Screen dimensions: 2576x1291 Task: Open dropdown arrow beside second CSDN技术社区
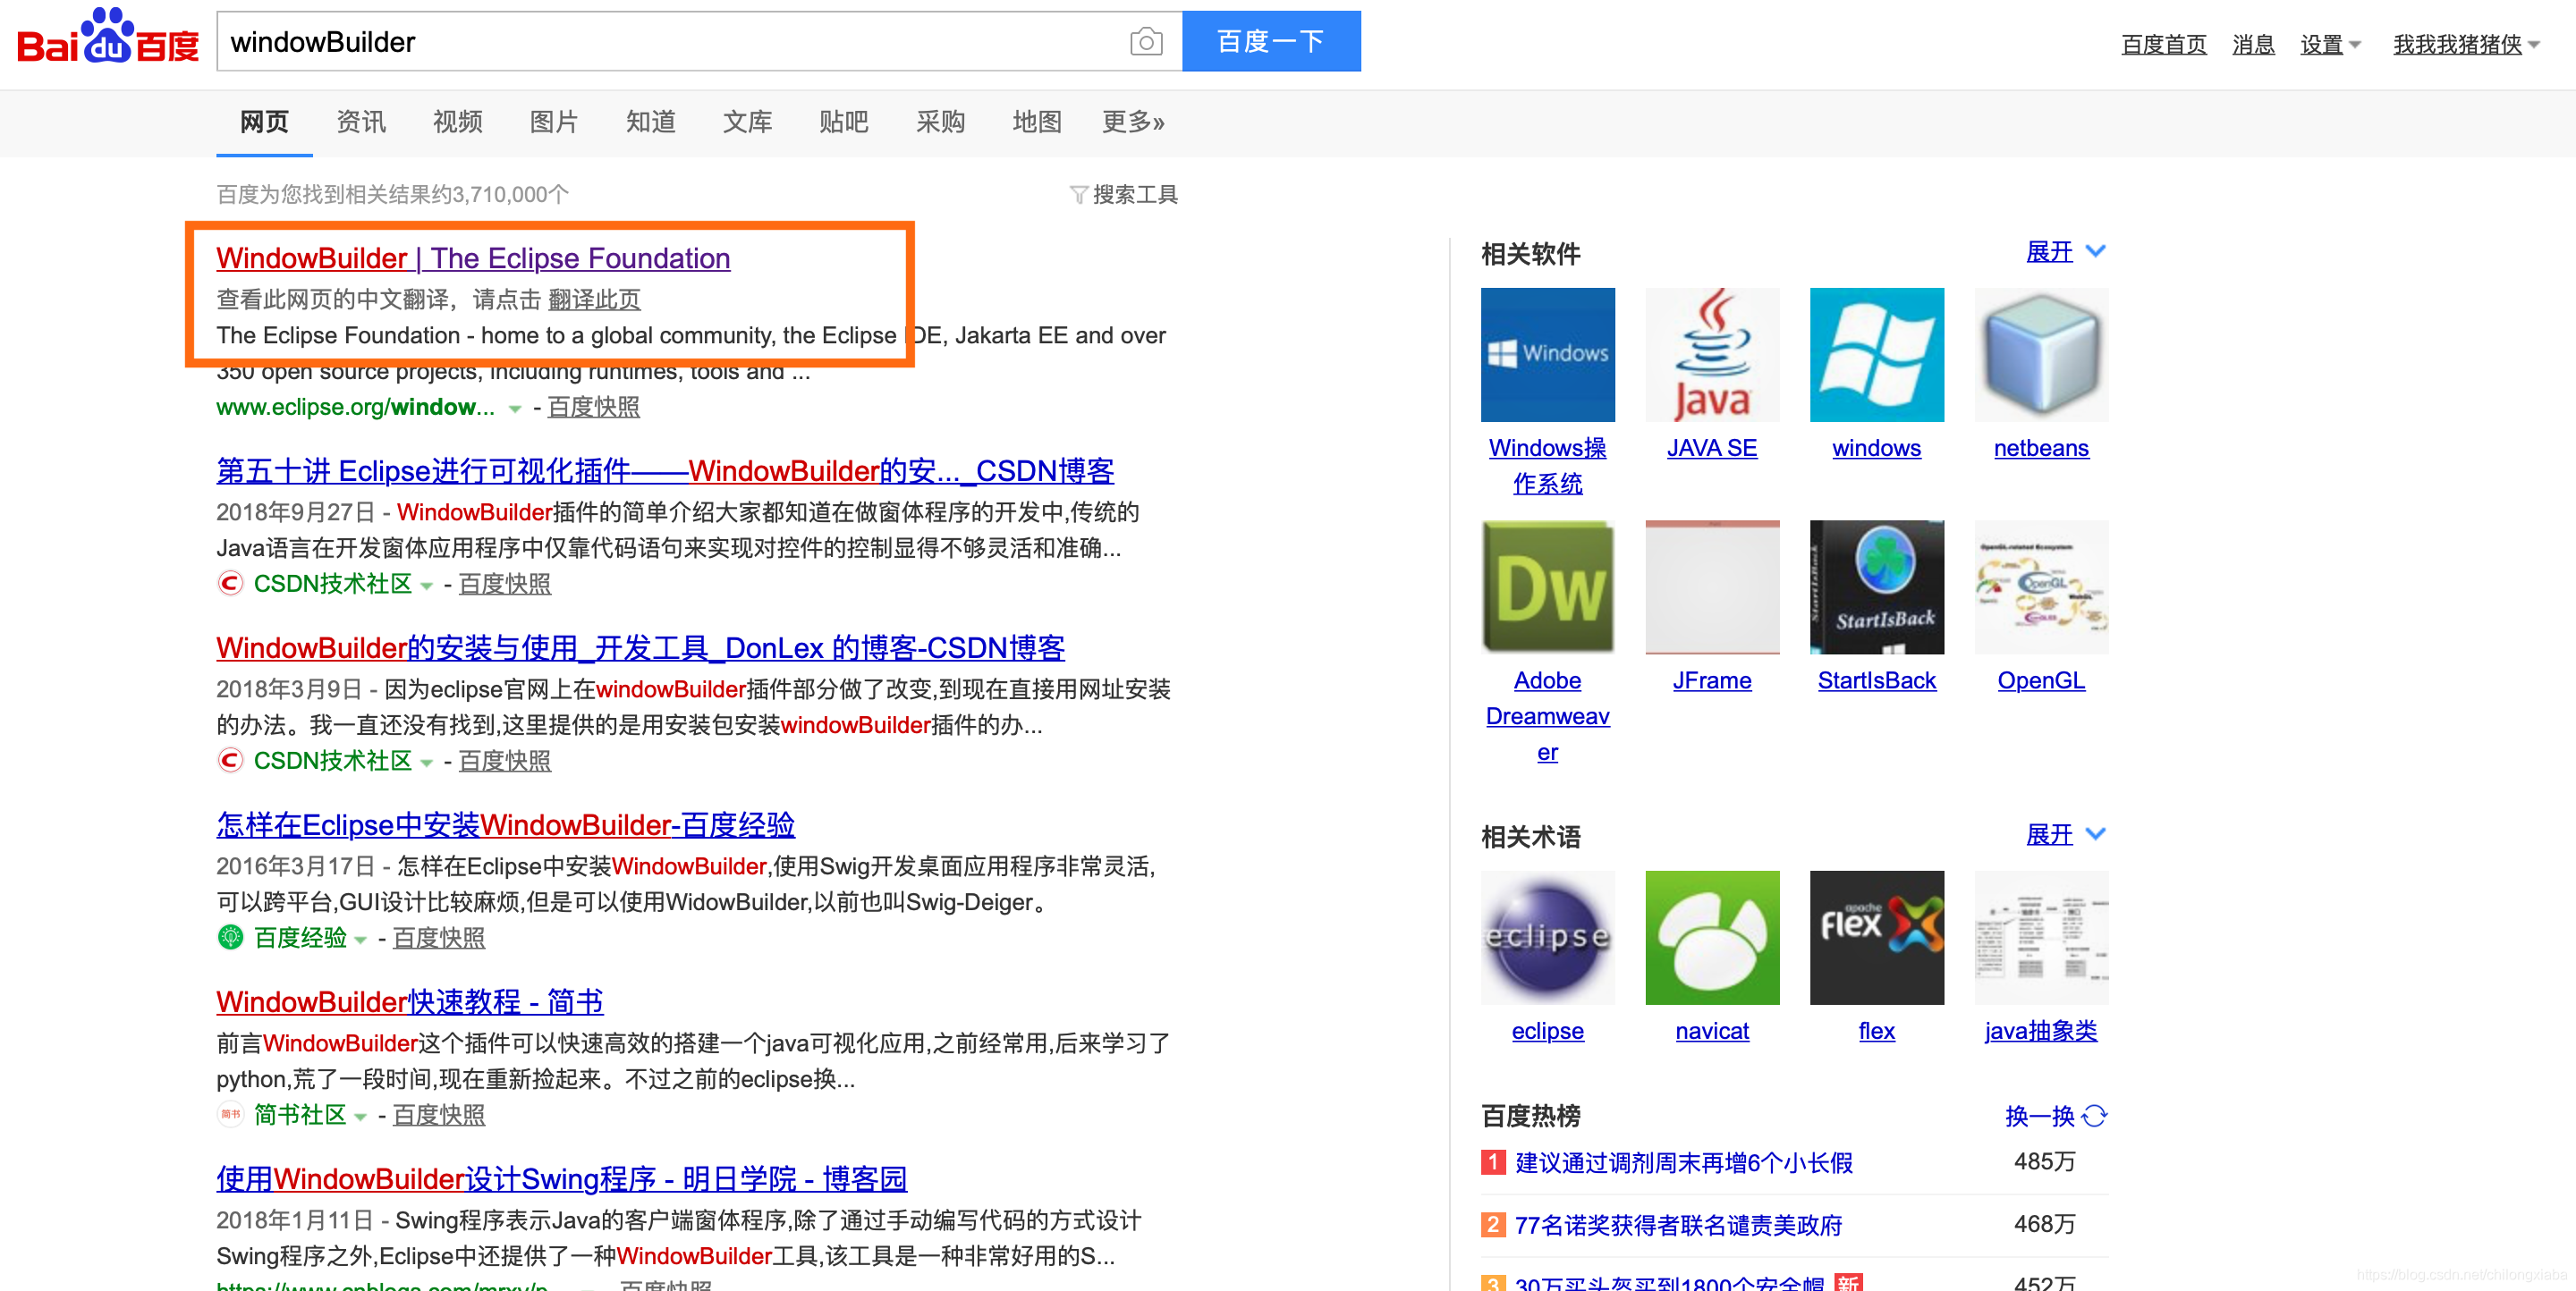tap(427, 763)
